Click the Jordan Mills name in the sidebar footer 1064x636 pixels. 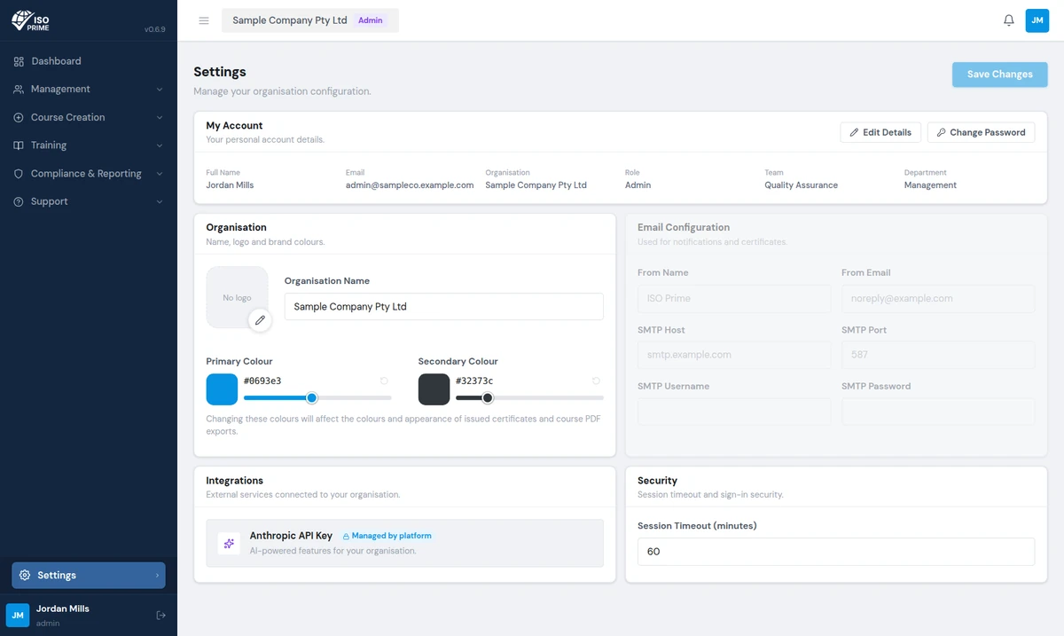pyautogui.click(x=63, y=609)
